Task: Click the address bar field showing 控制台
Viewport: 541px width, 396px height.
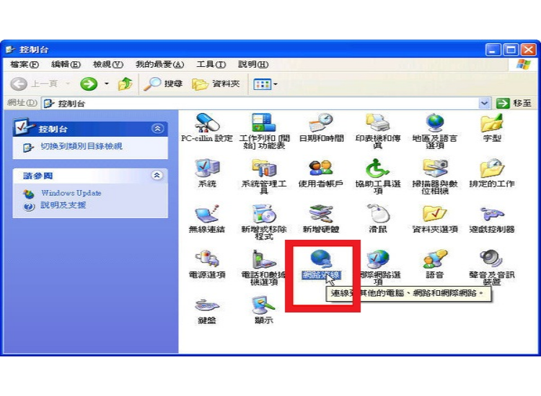Action: 260,104
